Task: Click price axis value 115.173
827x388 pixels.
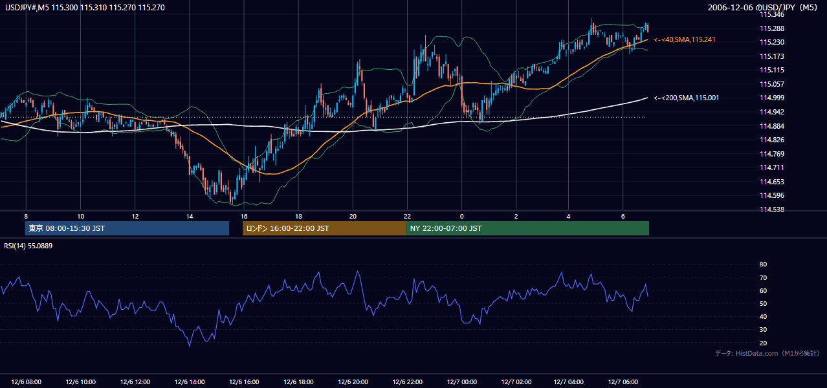Action: pos(771,56)
